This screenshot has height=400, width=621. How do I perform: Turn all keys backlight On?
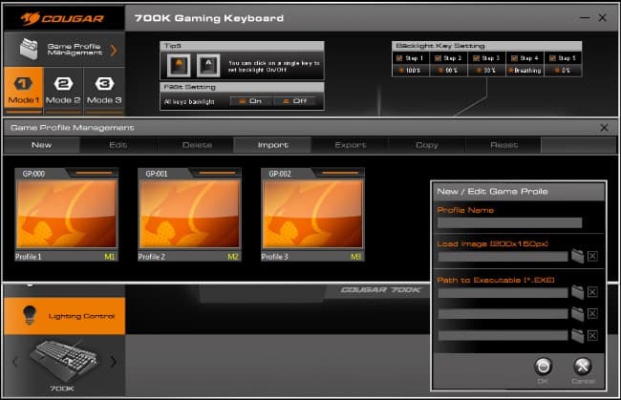click(x=251, y=101)
